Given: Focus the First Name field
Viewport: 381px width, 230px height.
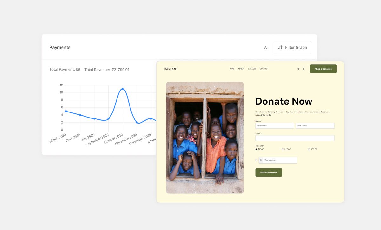Looking at the screenshot, I should pyautogui.click(x=275, y=126).
